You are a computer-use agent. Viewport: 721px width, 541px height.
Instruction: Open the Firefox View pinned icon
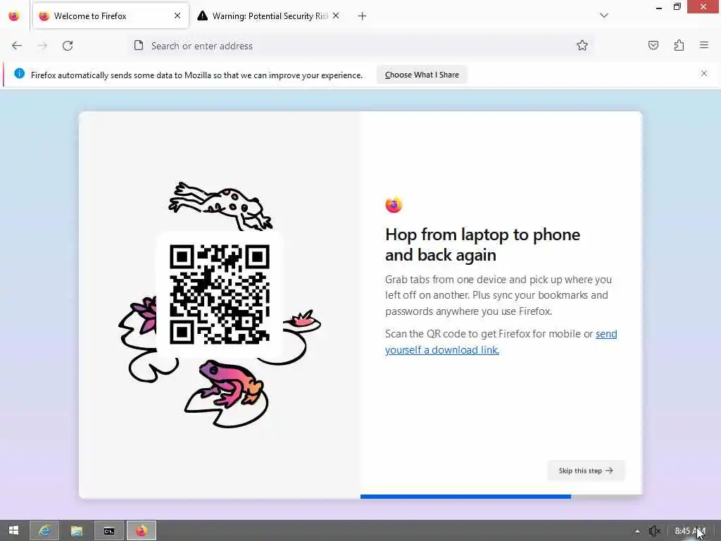14,16
